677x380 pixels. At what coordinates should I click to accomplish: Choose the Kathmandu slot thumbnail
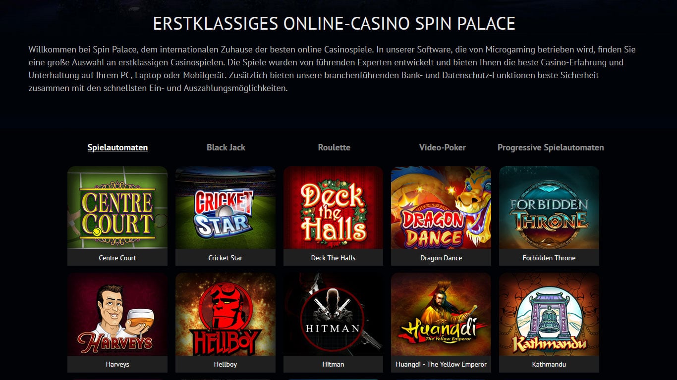tap(549, 314)
